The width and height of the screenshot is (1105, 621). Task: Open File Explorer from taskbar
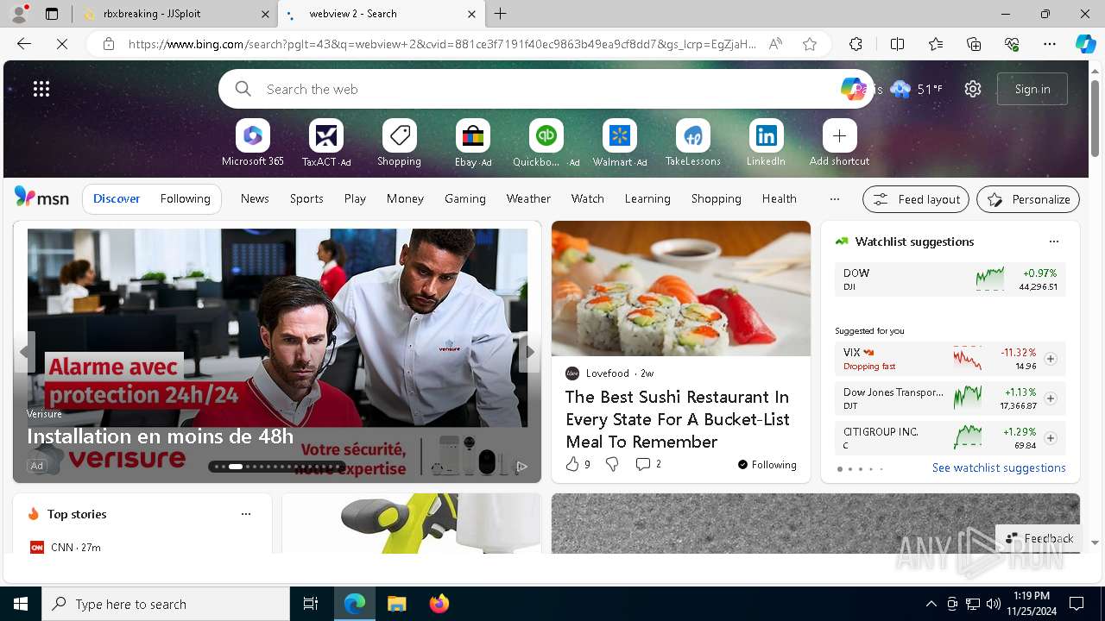[x=397, y=604]
